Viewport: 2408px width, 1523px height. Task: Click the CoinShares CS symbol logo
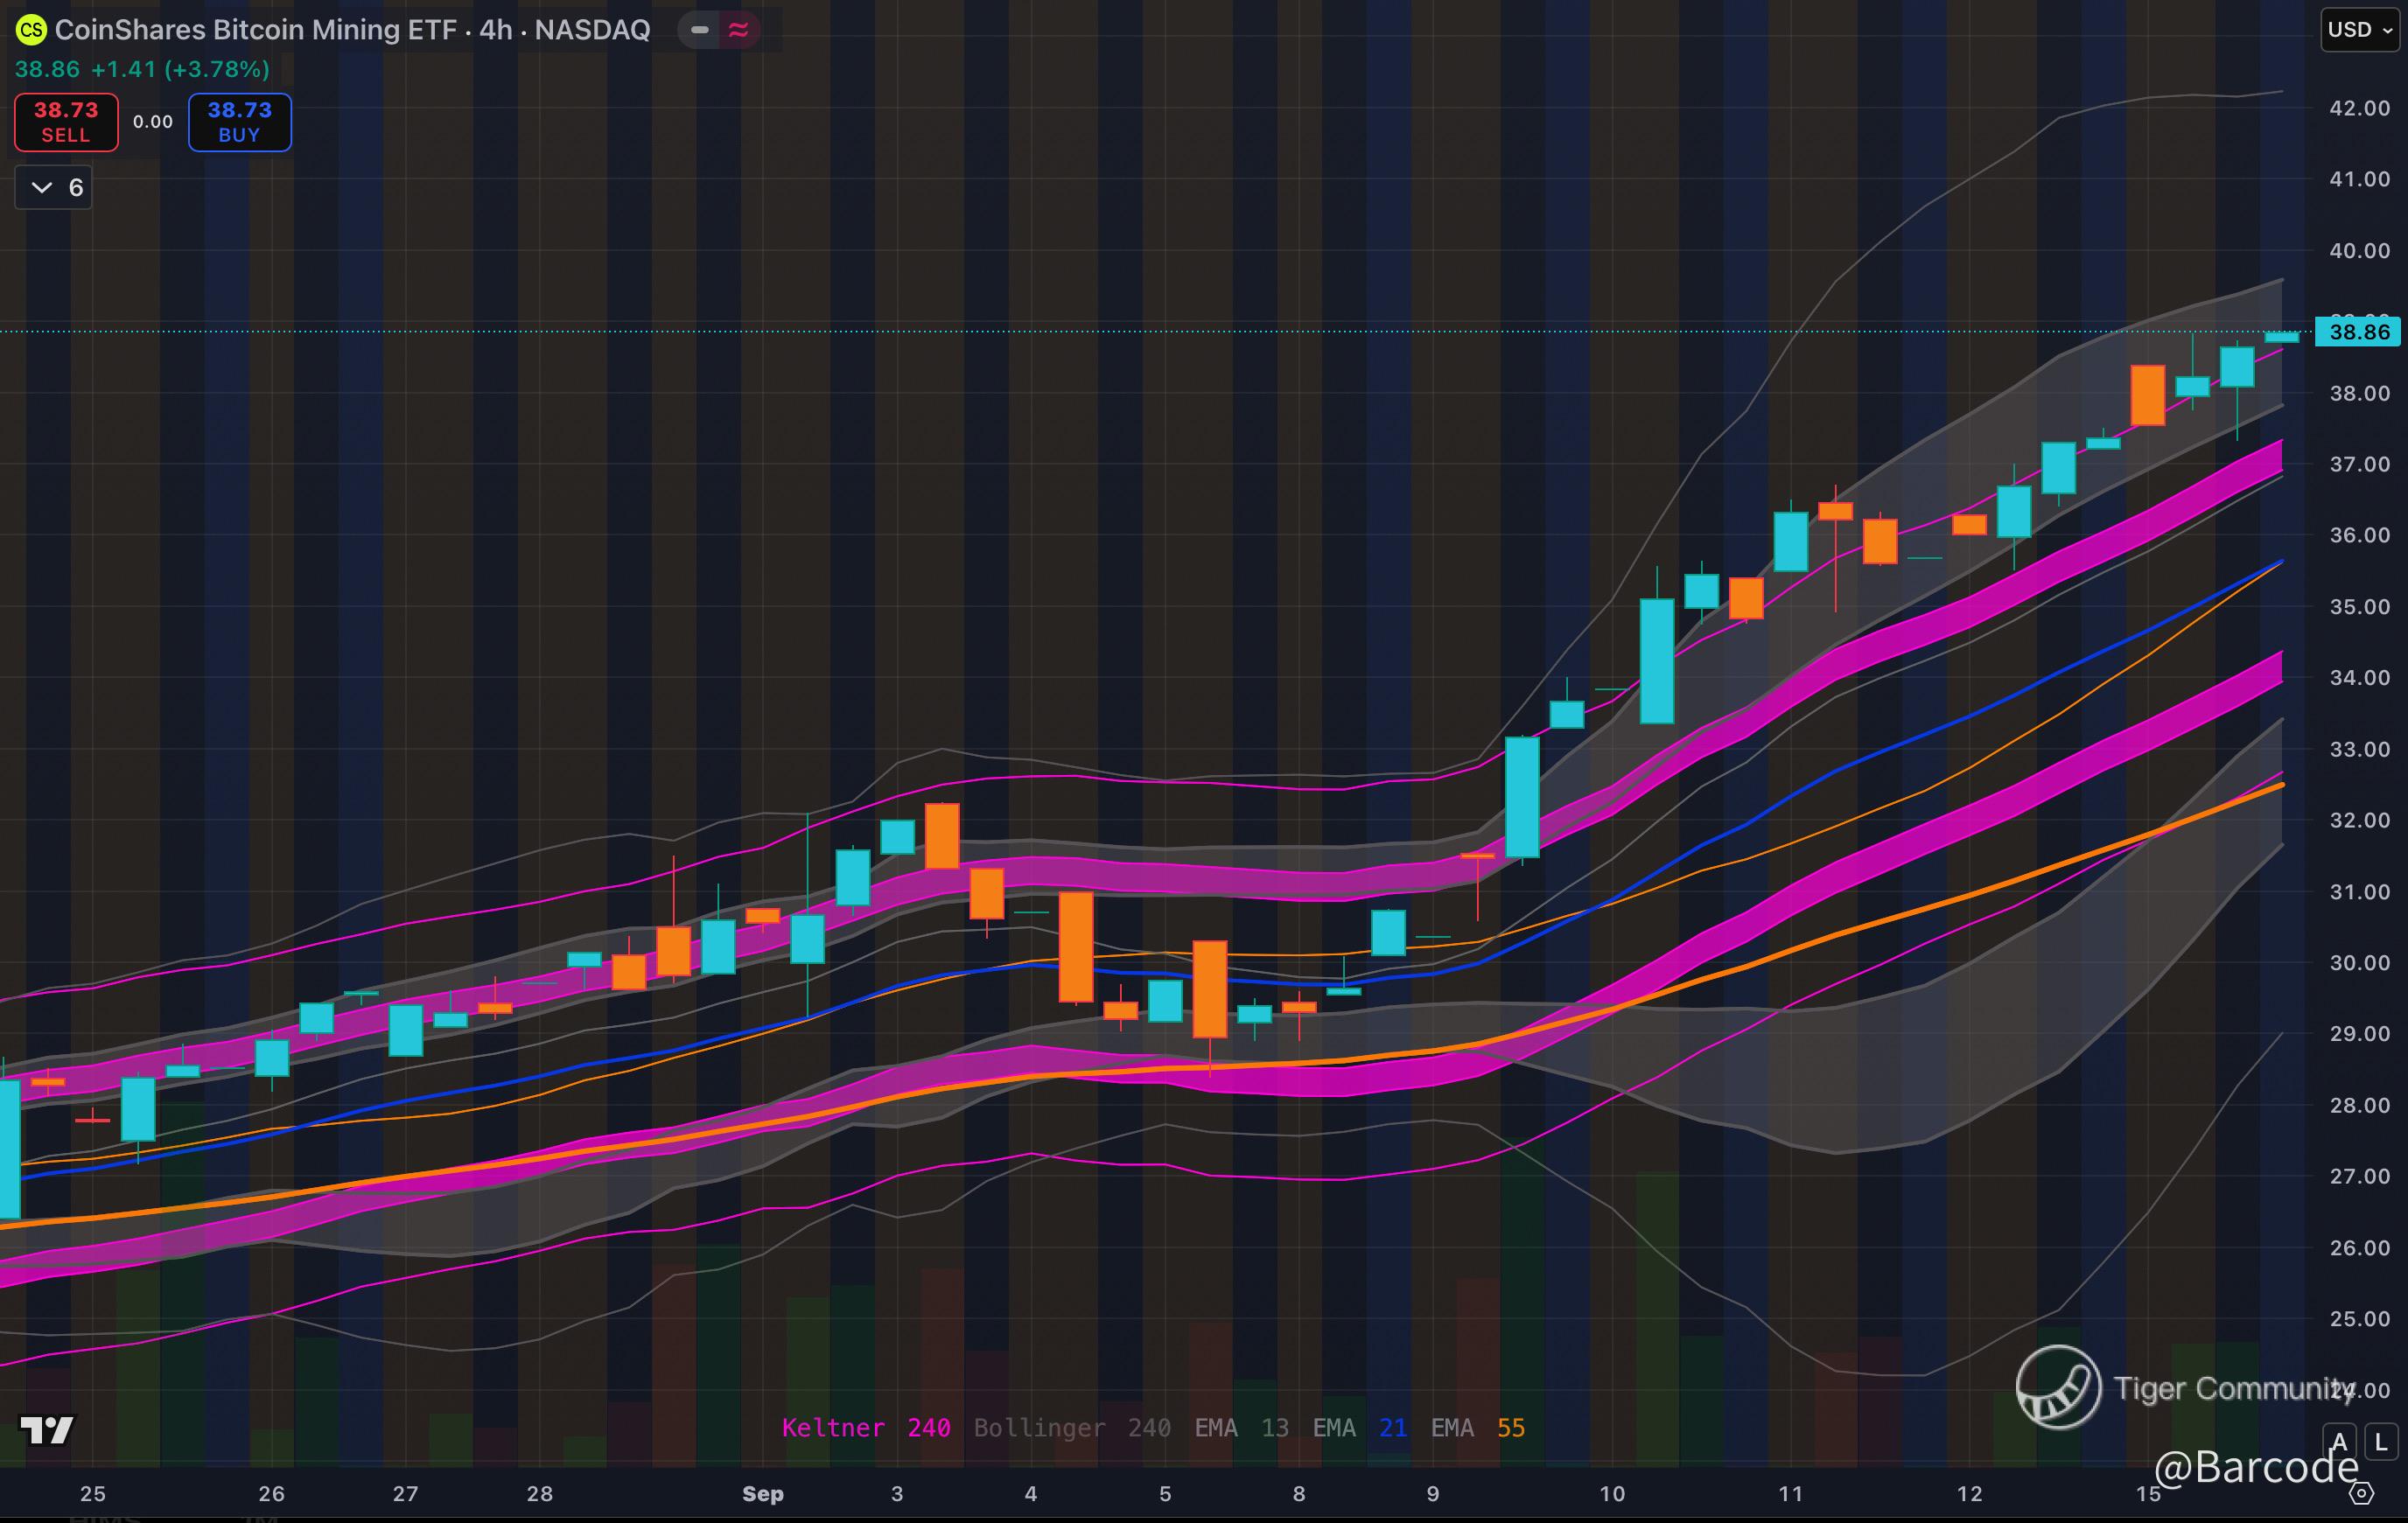pos(31,30)
